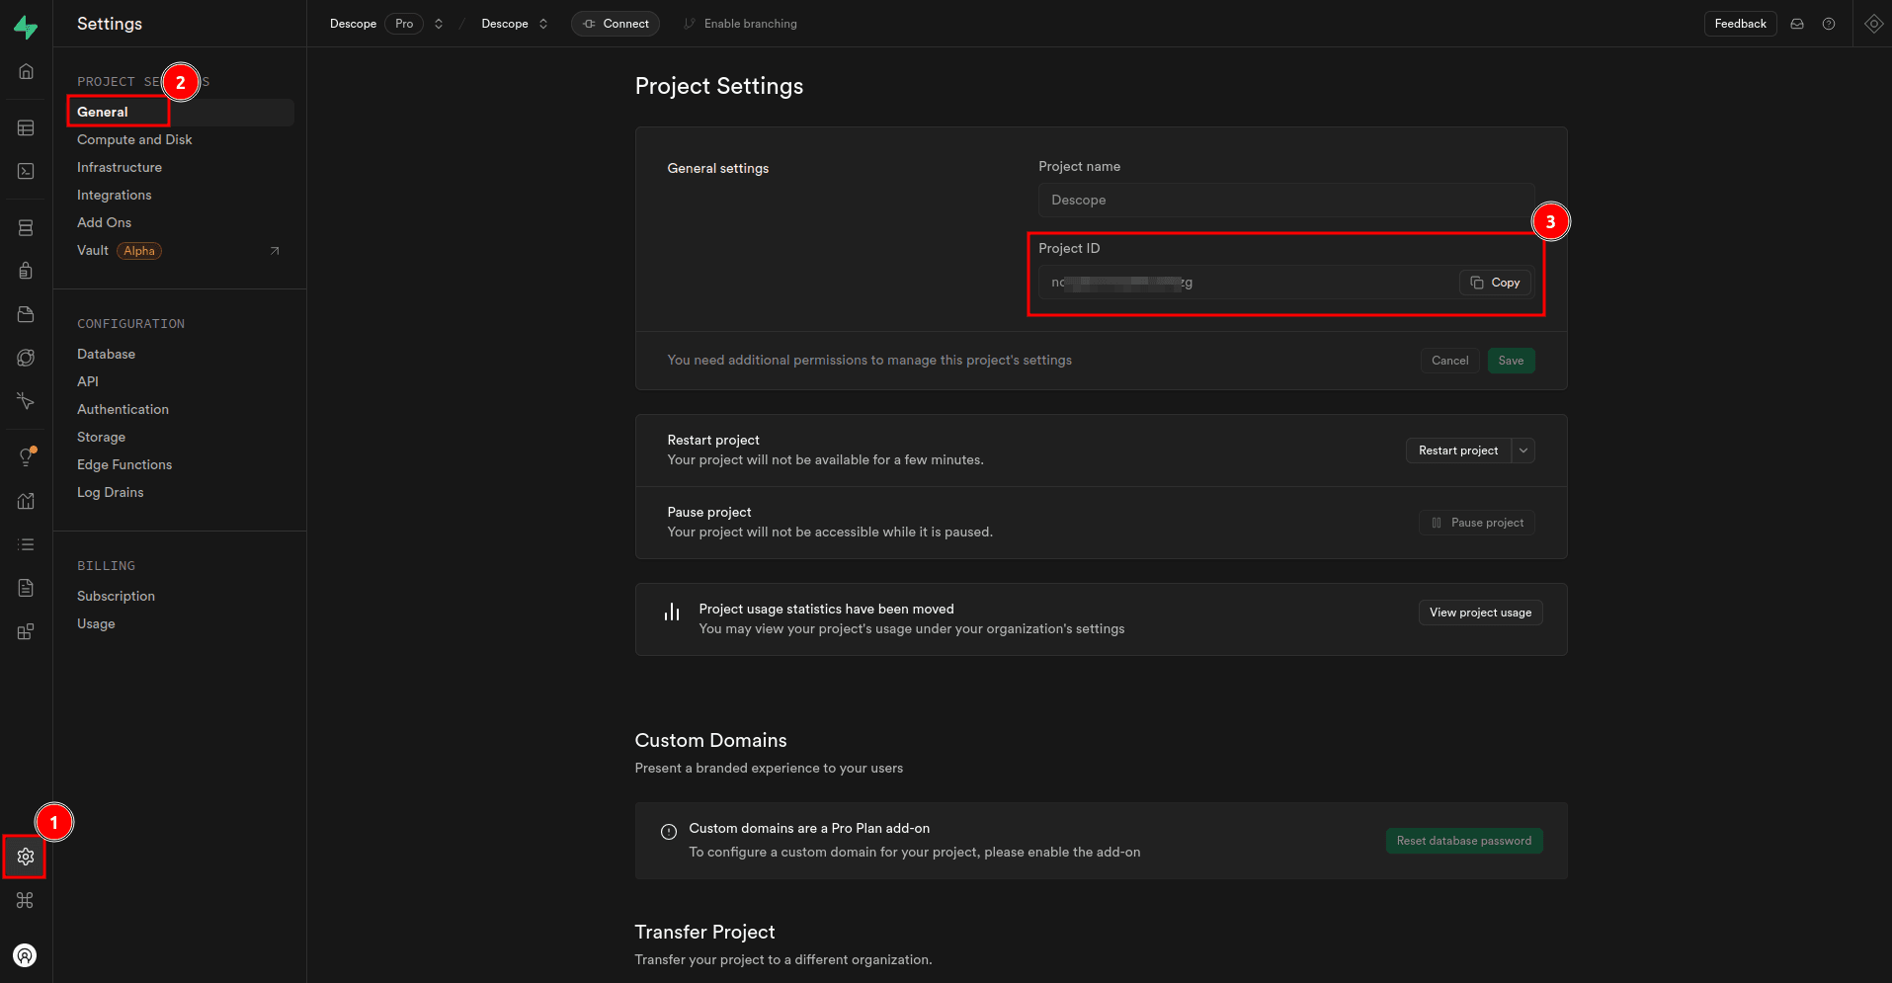Copy the Project ID

[x=1495, y=283]
